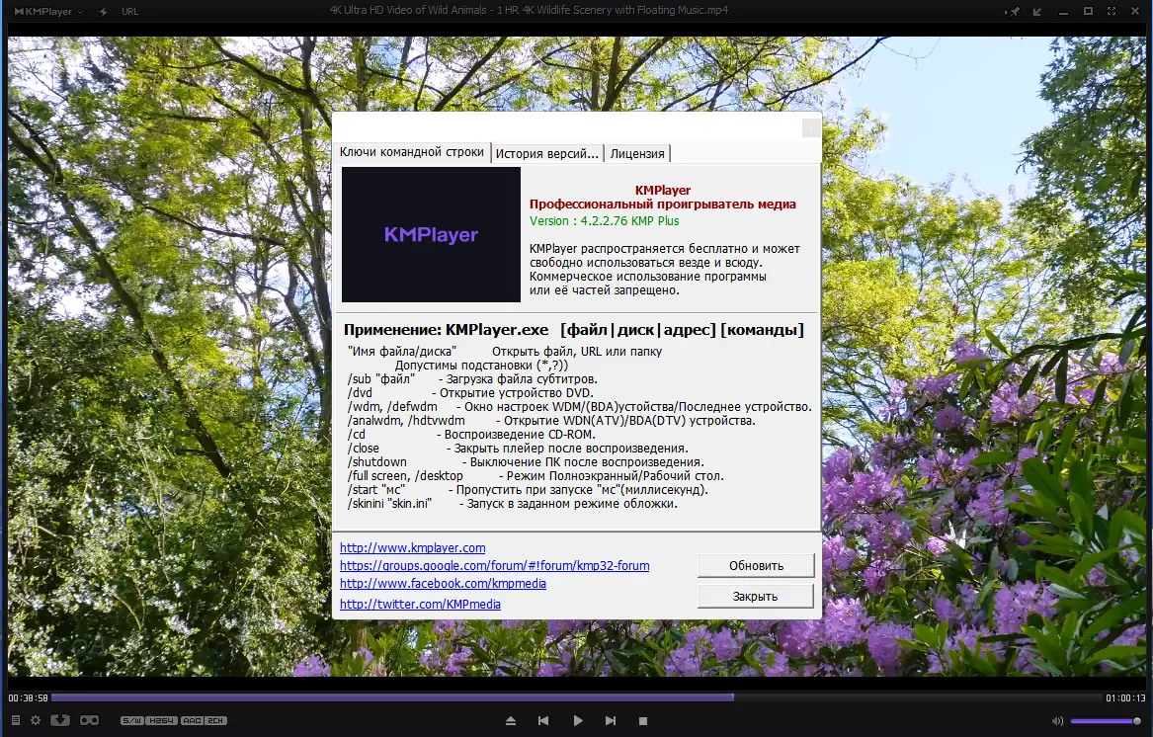Toggle the VR 360 goggles icon
1153x737 pixels.
click(89, 720)
